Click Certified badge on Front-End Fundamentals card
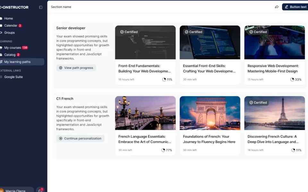The height and width of the screenshot is (192, 308). pos(129,32)
